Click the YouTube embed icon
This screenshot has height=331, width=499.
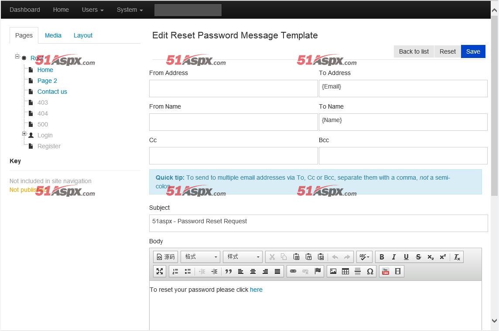click(386, 272)
